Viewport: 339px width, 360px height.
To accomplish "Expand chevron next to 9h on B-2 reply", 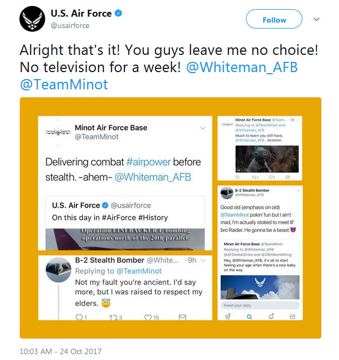I will (x=203, y=260).
